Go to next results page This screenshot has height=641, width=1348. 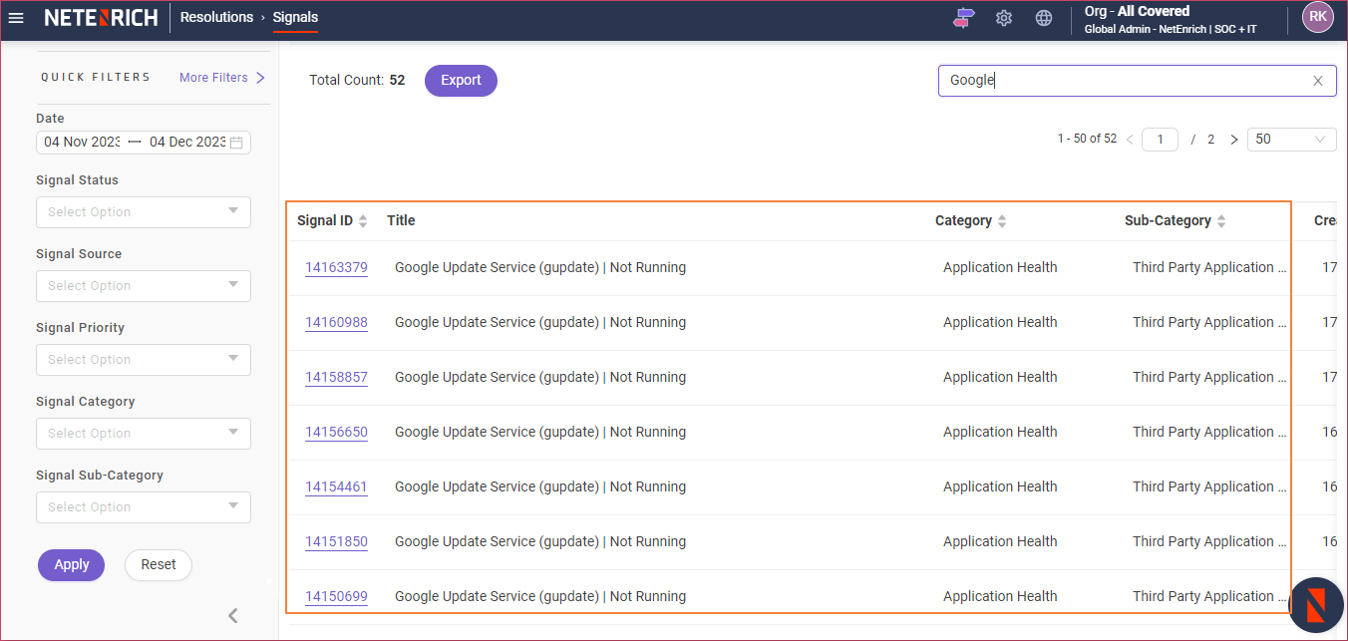tap(1233, 140)
